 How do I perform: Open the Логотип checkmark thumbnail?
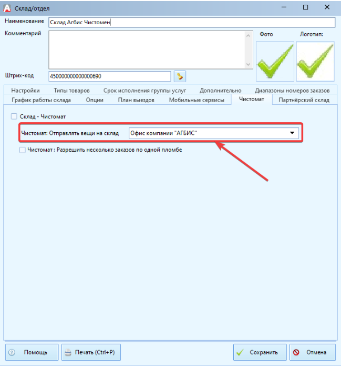pyautogui.click(x=315, y=62)
